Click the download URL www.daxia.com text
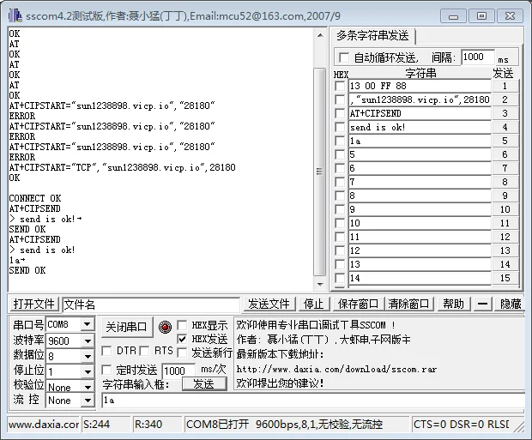The image size is (532, 440). coord(336,369)
